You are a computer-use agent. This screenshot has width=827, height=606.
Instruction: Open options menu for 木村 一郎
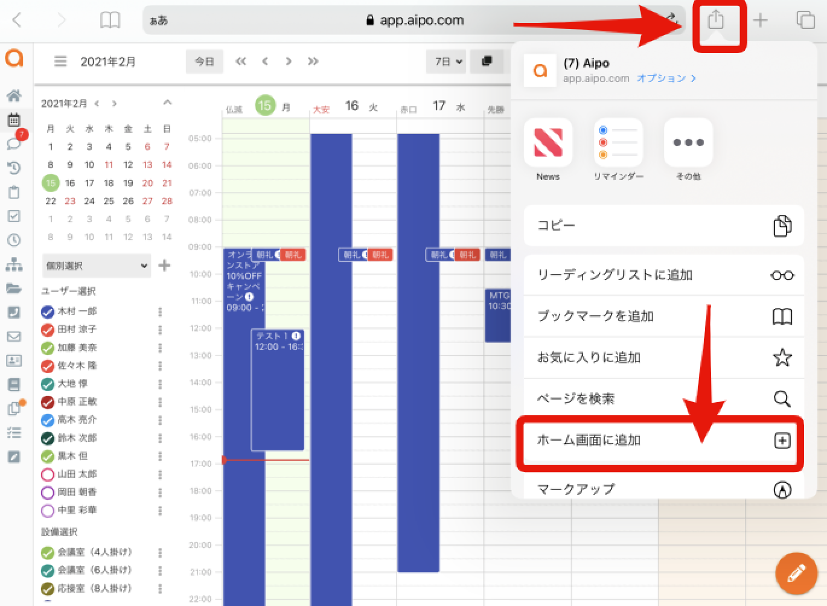pos(160,312)
